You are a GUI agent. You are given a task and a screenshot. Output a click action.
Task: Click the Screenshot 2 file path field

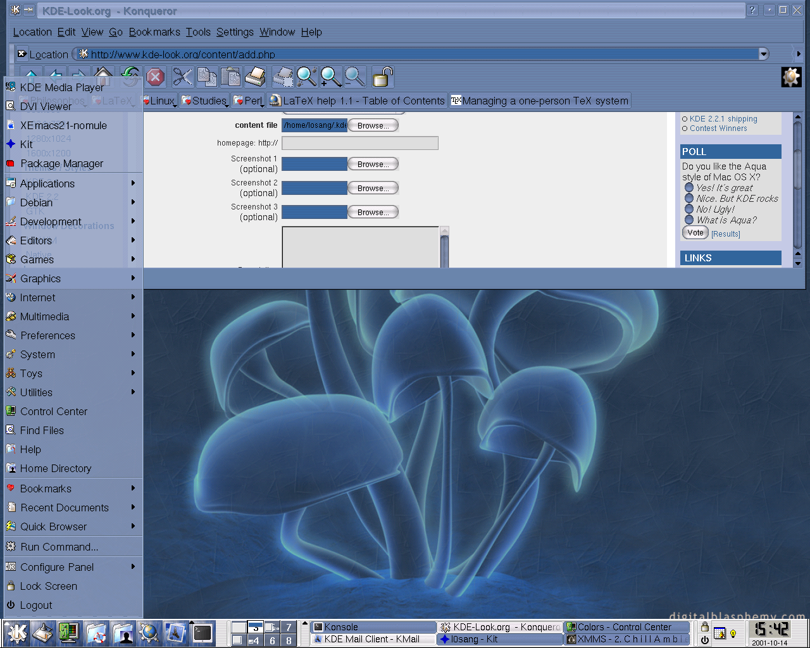pos(315,188)
